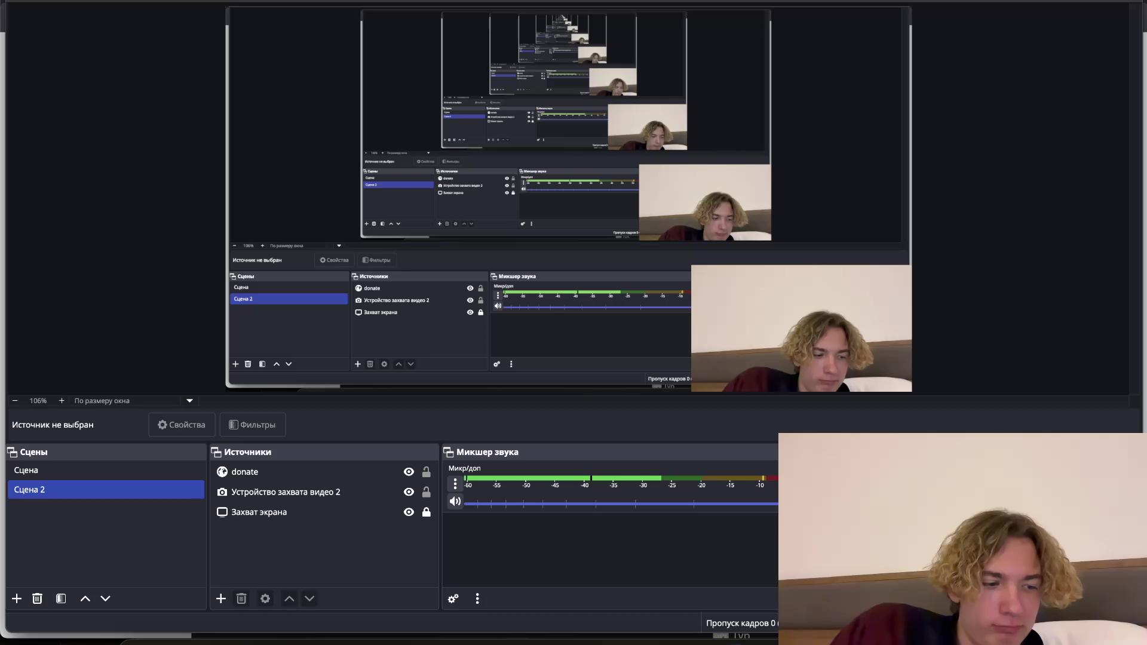Expand the preview scaling dropdown arrow
Viewport: 1147px width, 645px height.
tap(189, 401)
